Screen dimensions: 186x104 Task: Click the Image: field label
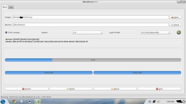8,17
